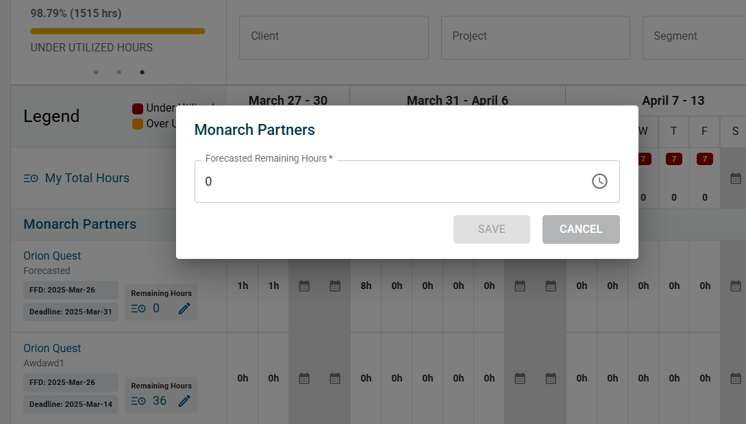
Task: Click the Forecasted Remaining Hours input field
Action: click(x=407, y=182)
